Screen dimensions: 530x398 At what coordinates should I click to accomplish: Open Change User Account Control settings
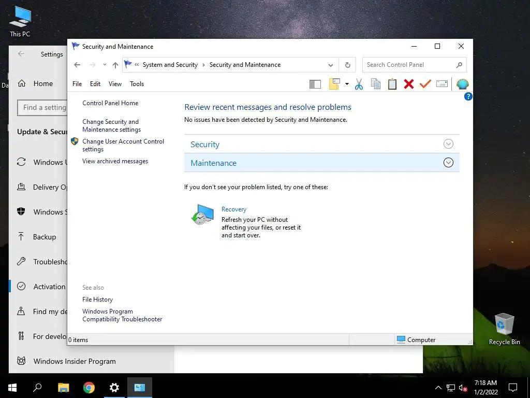[123, 145]
